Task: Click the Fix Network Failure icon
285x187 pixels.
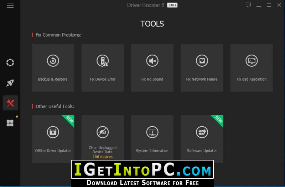Action: coord(202,61)
